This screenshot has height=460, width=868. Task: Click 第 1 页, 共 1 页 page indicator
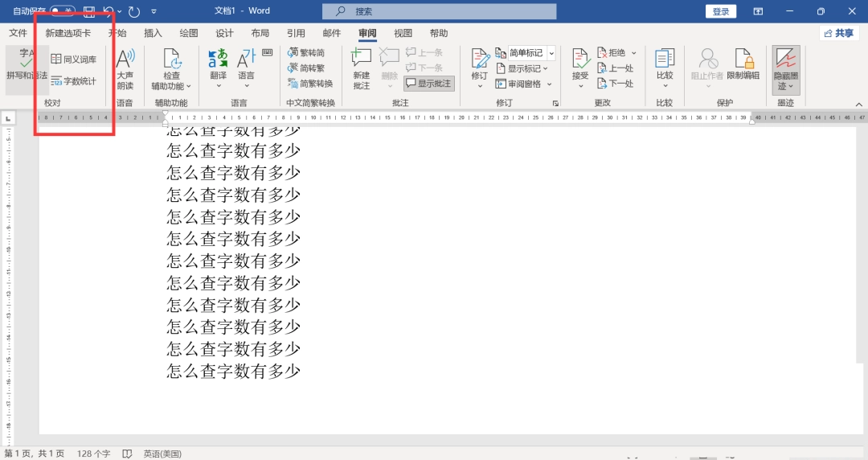35,454
